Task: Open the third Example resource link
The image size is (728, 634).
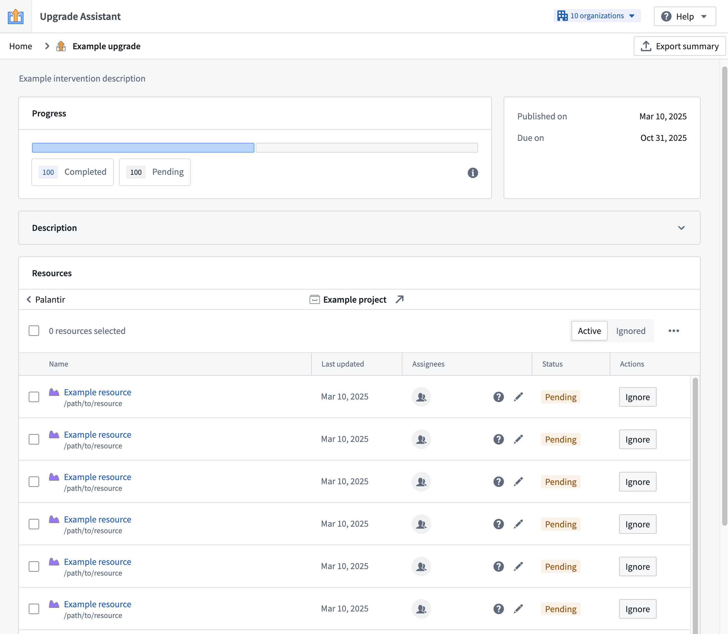Action: tap(98, 477)
